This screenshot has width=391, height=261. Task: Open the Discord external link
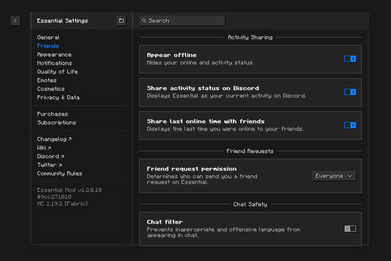51,156
